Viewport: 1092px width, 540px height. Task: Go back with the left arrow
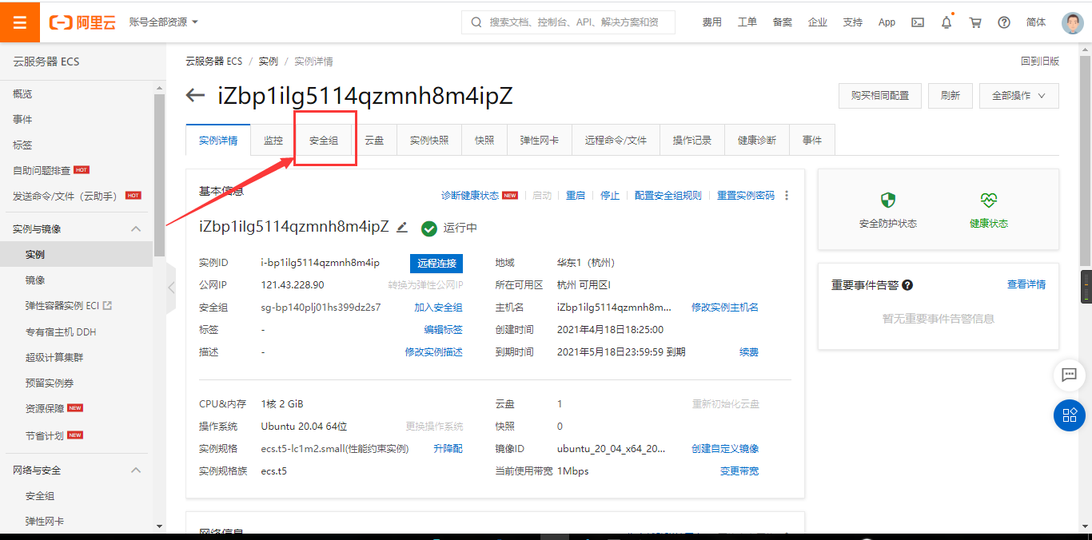click(195, 96)
